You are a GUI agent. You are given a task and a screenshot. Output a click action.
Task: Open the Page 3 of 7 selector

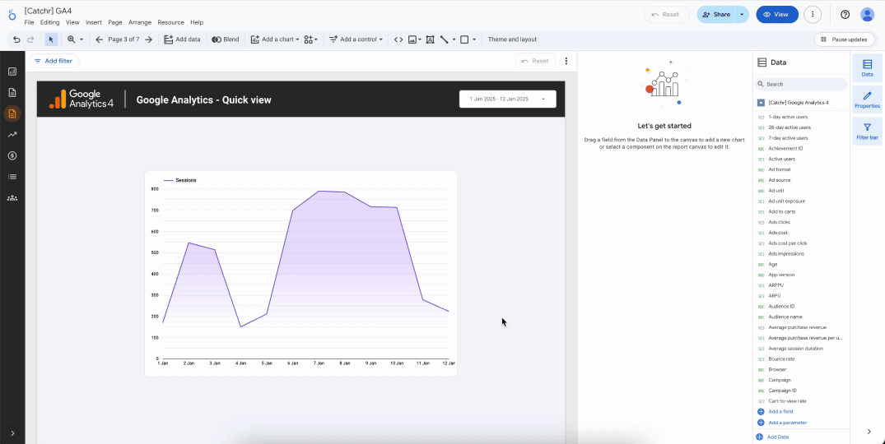(123, 39)
